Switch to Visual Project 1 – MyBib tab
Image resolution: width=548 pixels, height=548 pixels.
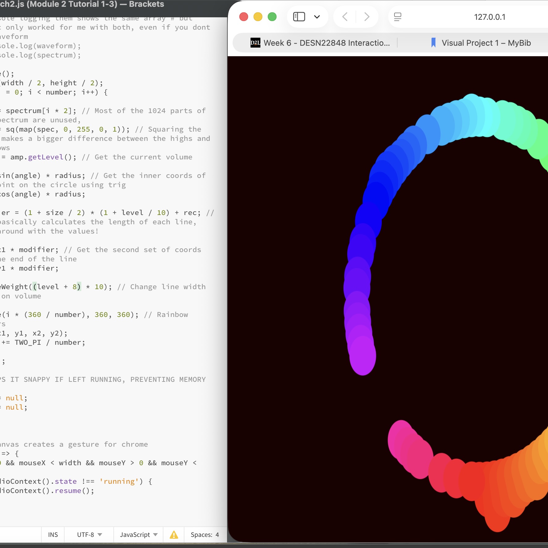click(x=486, y=43)
